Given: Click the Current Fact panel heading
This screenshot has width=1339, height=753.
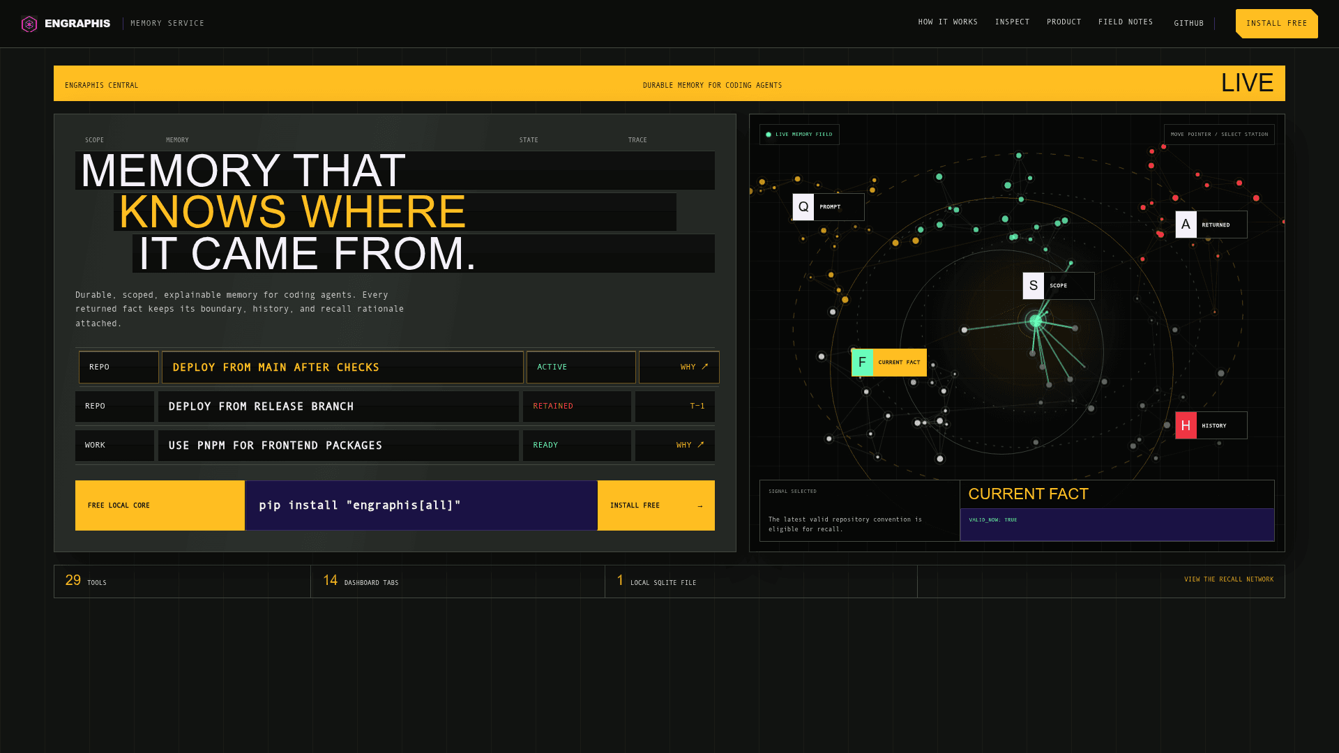Looking at the screenshot, I should click(x=1028, y=494).
